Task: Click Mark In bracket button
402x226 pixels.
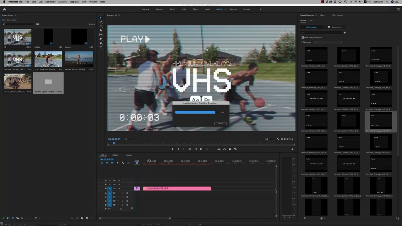Action: (178, 149)
